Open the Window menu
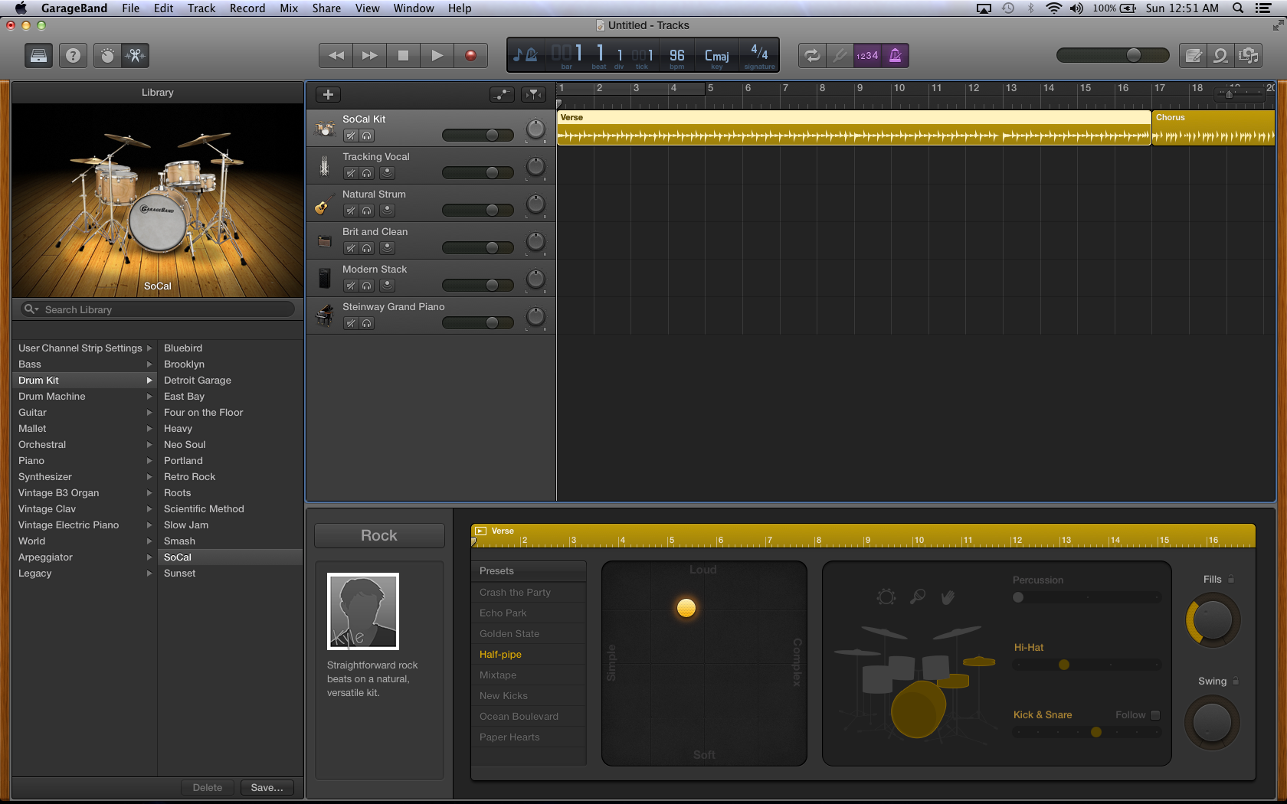Screen dimensions: 1287x804 coord(414,8)
